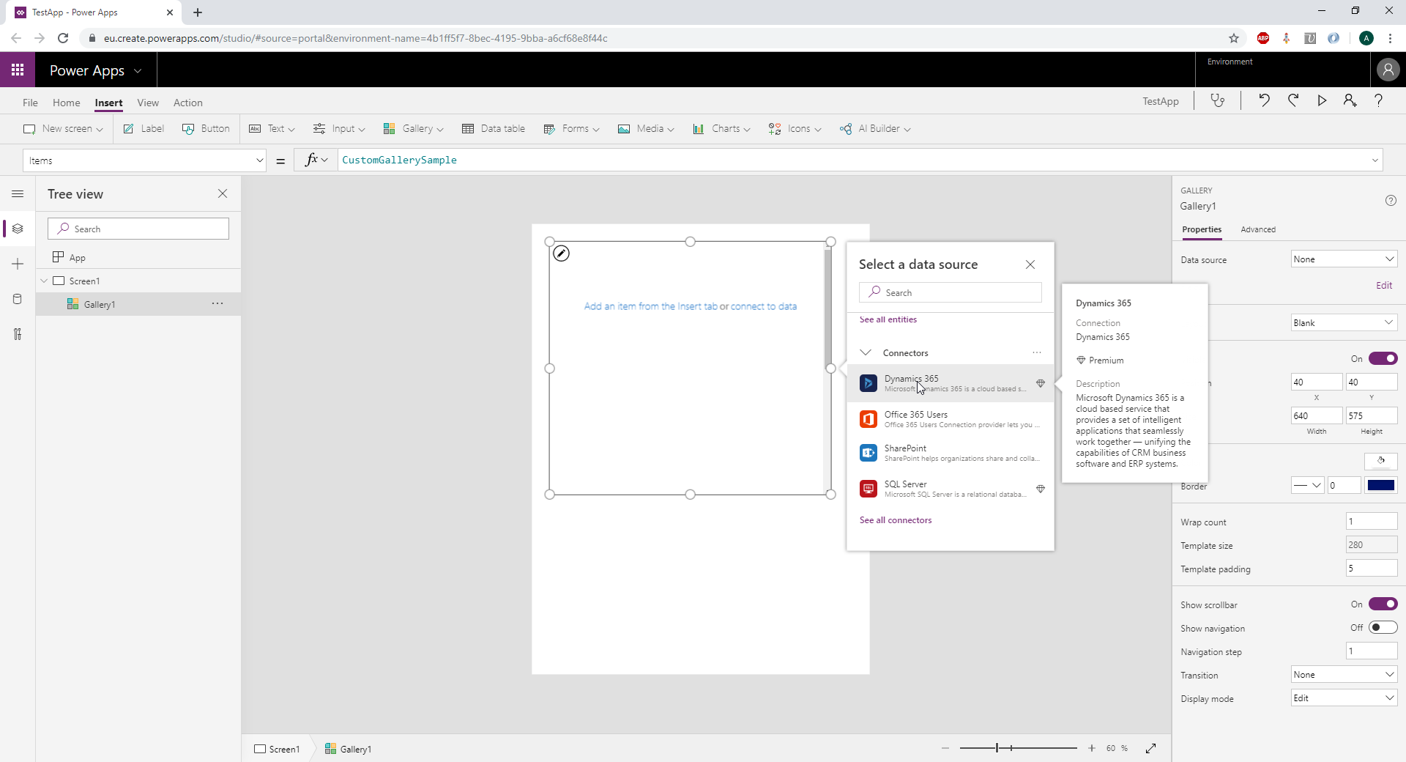
Task: Open the account profile avatar
Action: 1388,70
